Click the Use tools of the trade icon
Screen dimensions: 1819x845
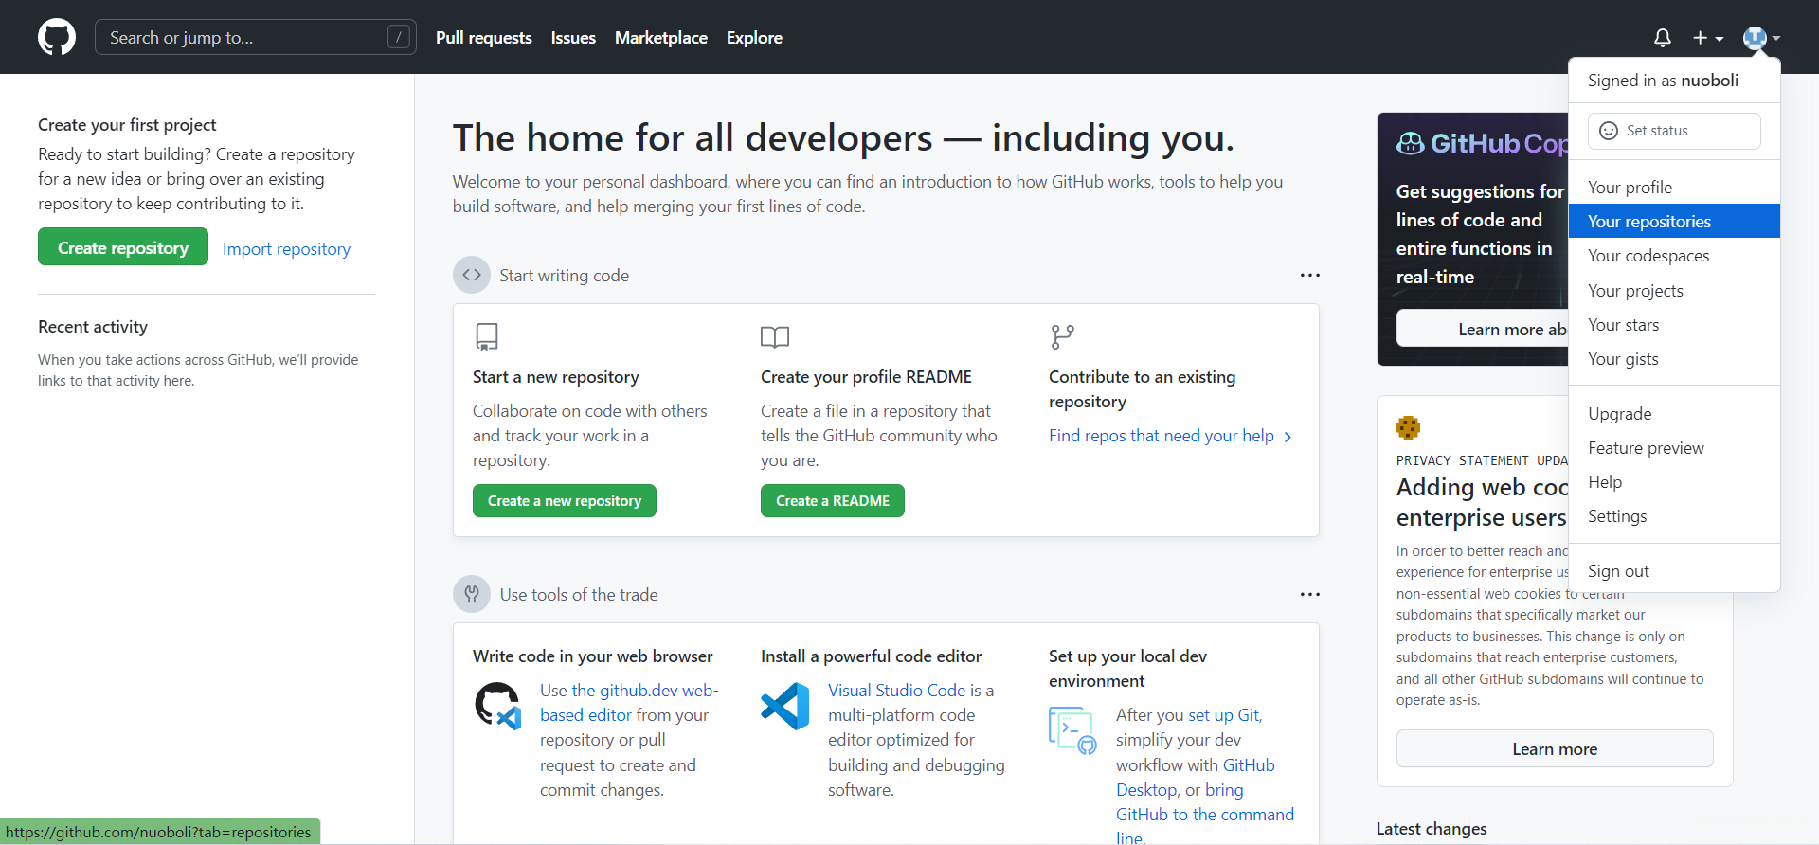coord(472,595)
